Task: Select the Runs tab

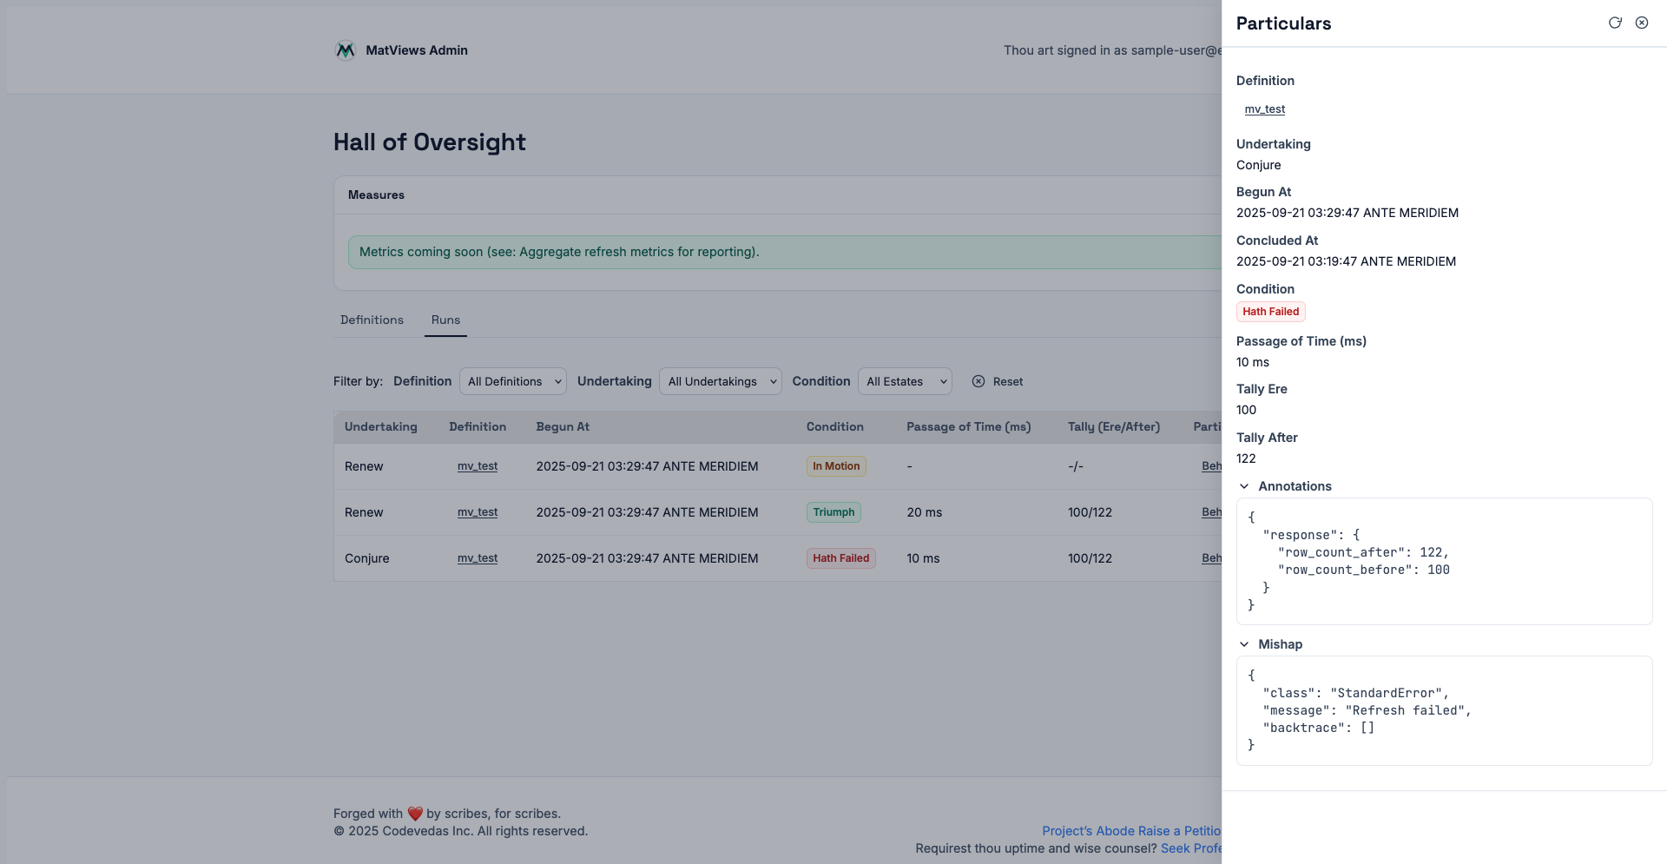Action: (x=445, y=320)
